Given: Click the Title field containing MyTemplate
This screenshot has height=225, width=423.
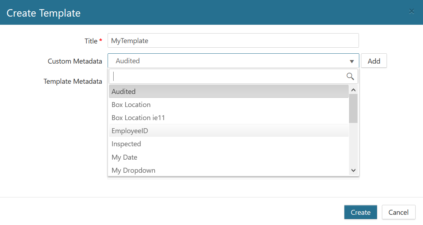Looking at the screenshot, I should coord(233,41).
